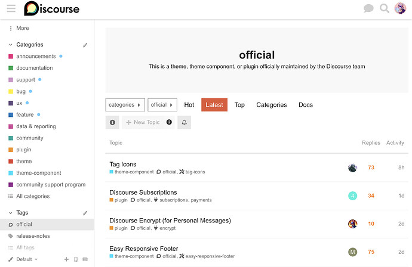Image resolution: width=412 pixels, height=267 pixels.
Task: Open Discourse Subscriptions poster avatar
Action: pos(353,195)
